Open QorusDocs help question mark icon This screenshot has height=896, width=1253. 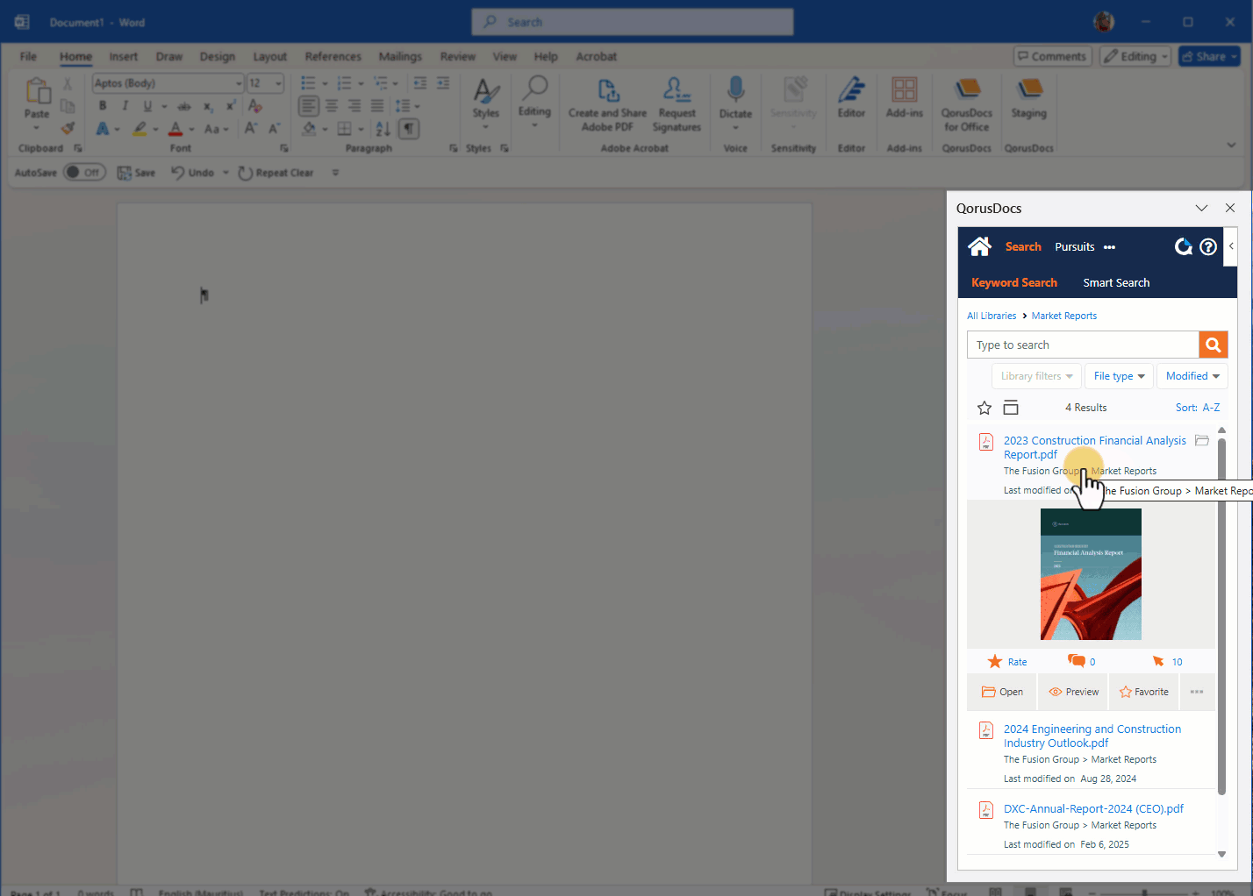1208,247
